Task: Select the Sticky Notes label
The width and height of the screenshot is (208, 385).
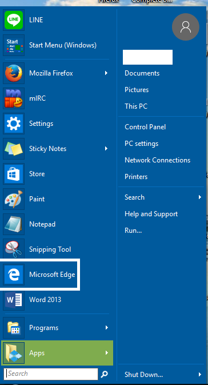Action: tap(48, 149)
